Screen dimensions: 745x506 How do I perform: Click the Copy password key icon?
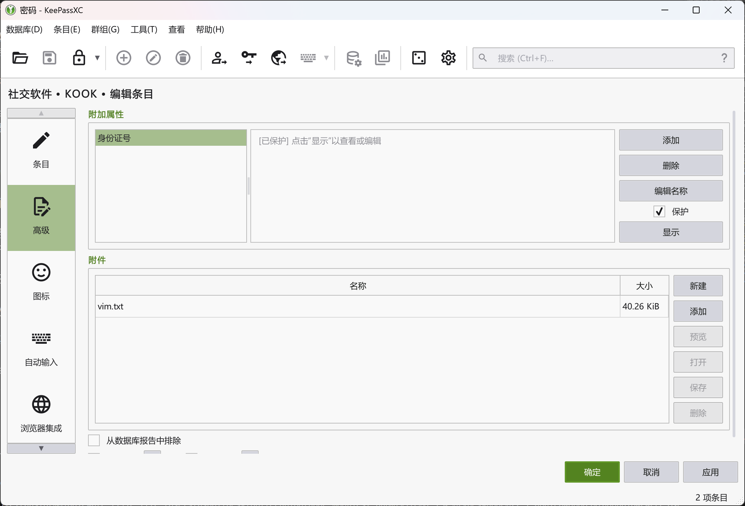tap(249, 58)
